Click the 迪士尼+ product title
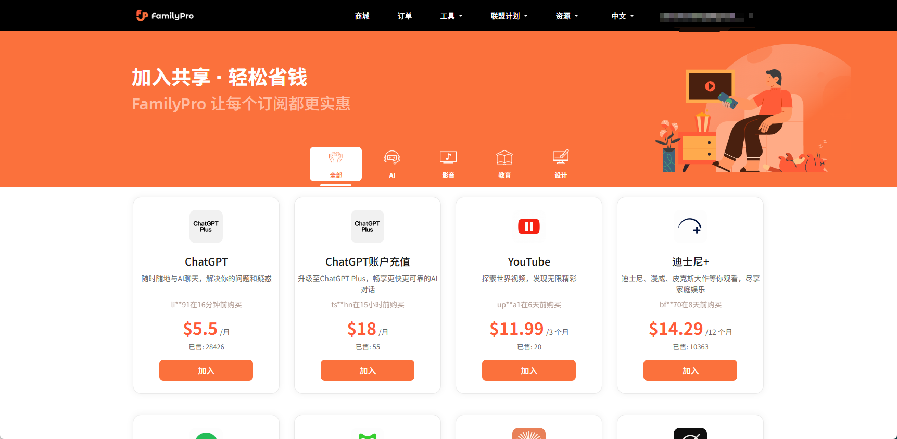The height and width of the screenshot is (439, 897). pos(690,262)
